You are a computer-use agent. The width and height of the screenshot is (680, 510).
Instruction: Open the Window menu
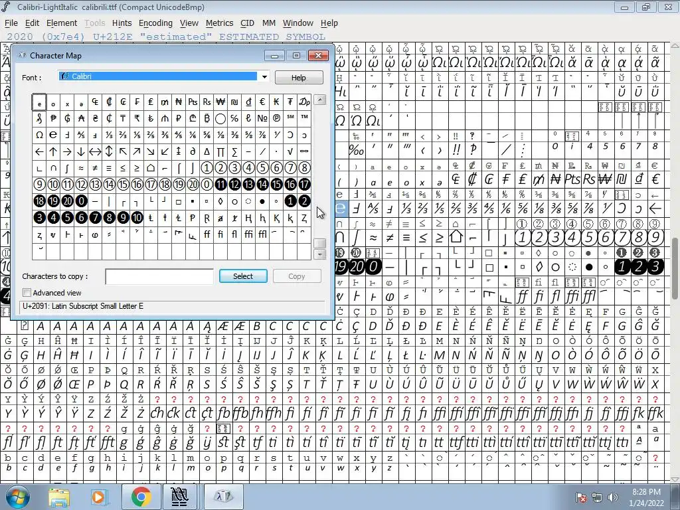tap(298, 23)
